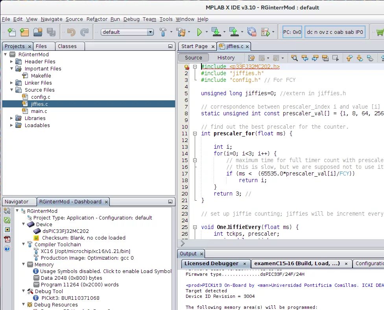Open dropdown arrow beside Debug Project icon
384x310 pixels.
pyautogui.click(x=273, y=32)
